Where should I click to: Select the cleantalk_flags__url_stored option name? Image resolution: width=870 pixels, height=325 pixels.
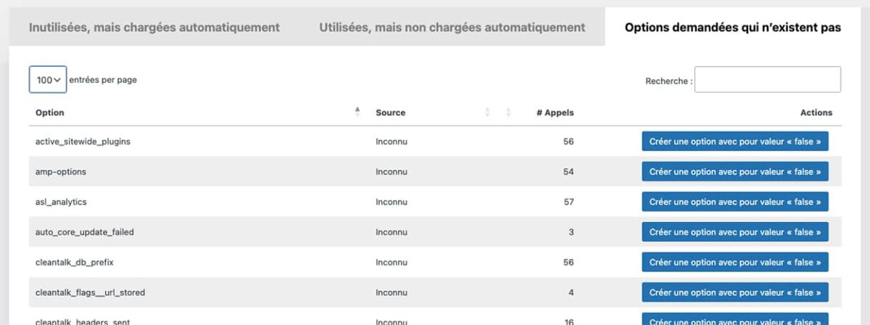(x=91, y=292)
